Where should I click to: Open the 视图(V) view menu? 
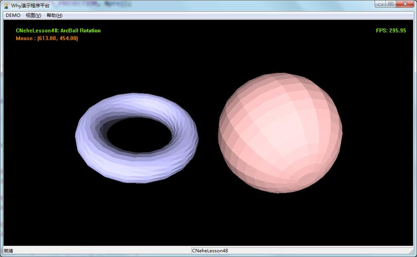click(x=33, y=15)
